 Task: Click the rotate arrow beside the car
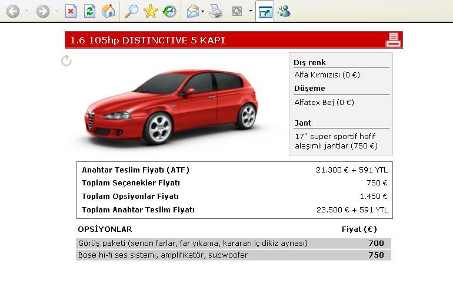tap(66, 60)
